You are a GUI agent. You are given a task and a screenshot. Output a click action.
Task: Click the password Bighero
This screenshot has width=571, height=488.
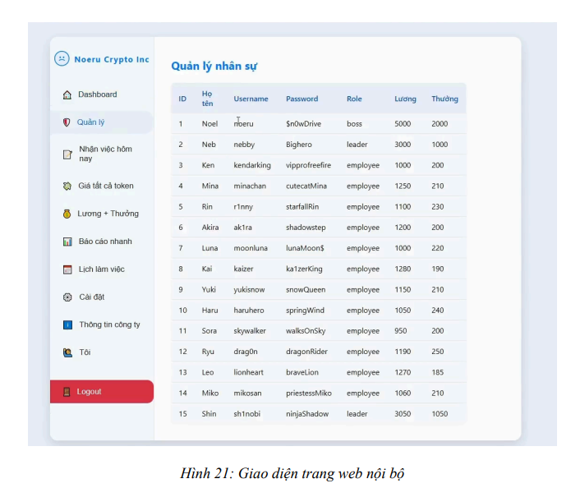[298, 145]
